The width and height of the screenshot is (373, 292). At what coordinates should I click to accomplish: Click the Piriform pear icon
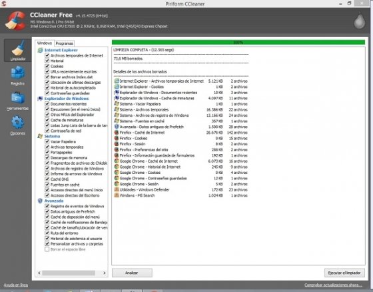(x=359, y=21)
